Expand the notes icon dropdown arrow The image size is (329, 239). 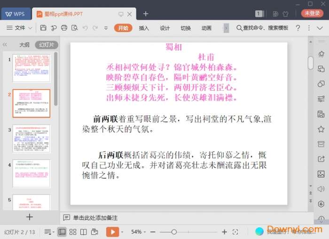coord(54,232)
